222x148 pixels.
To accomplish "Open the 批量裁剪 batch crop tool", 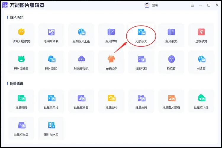I will pos(21,101).
